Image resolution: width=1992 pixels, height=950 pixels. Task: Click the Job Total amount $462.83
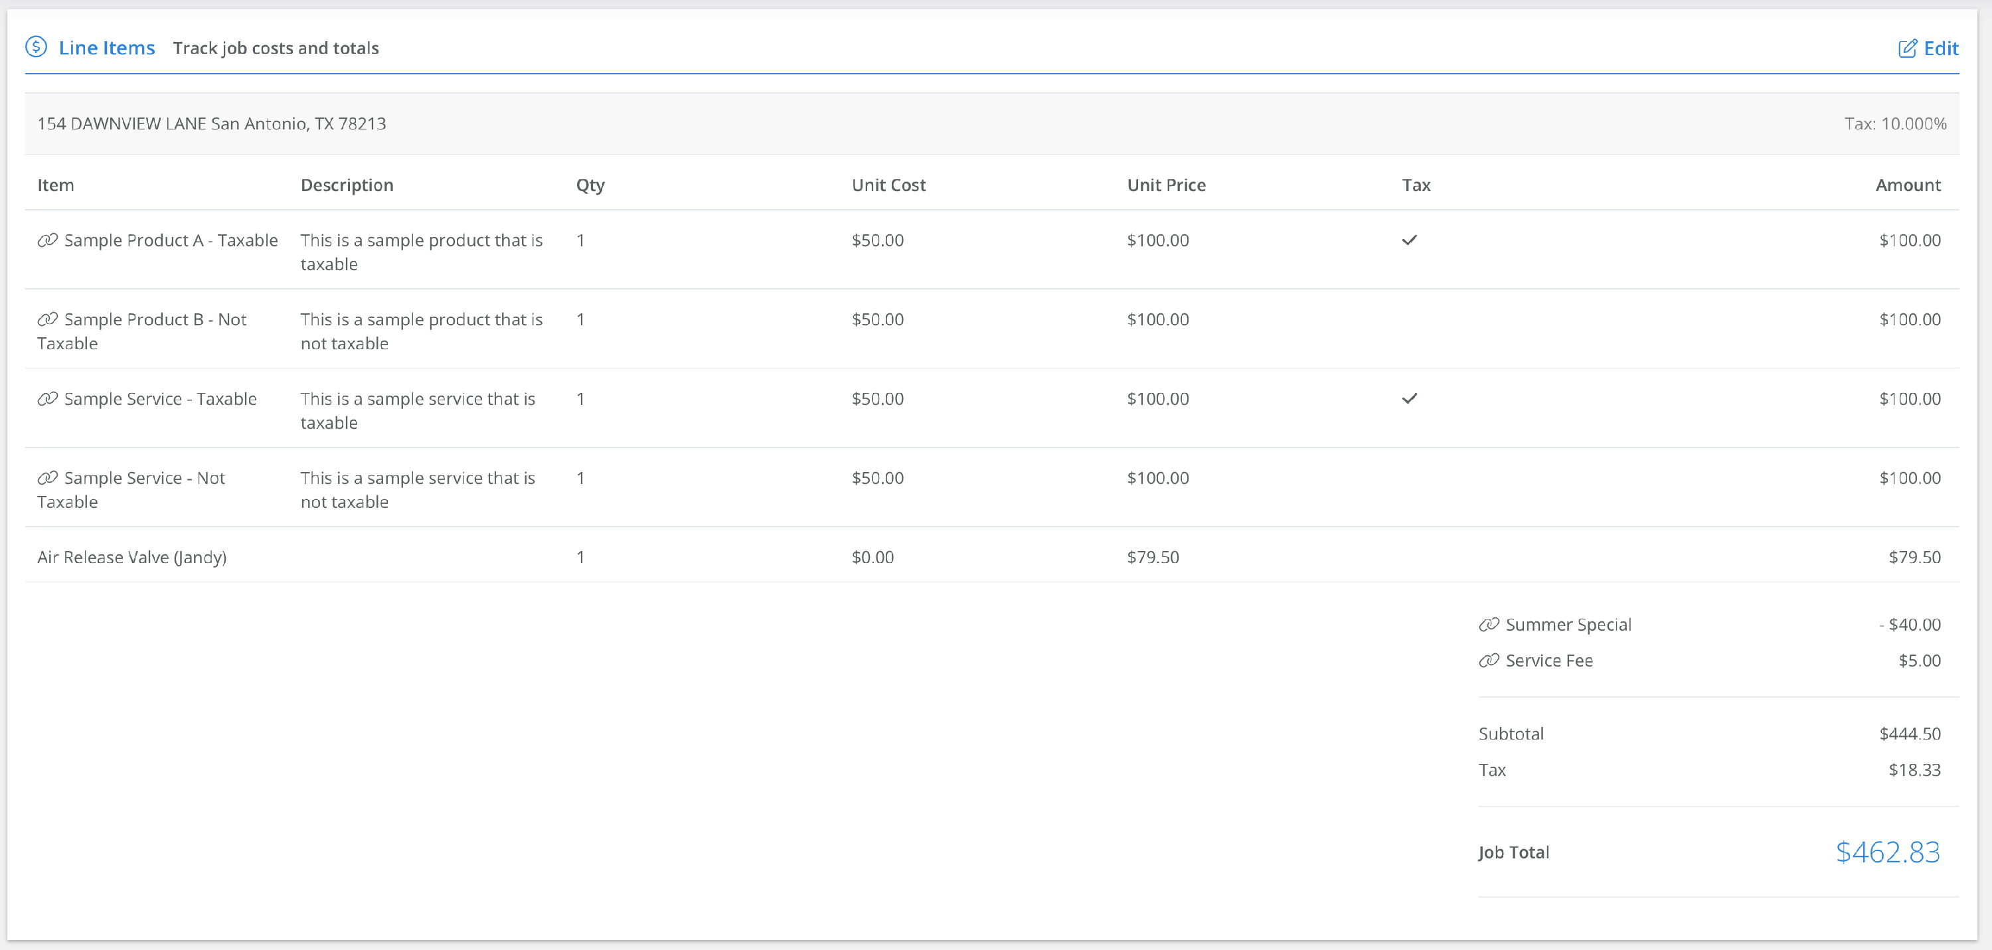tap(1887, 852)
